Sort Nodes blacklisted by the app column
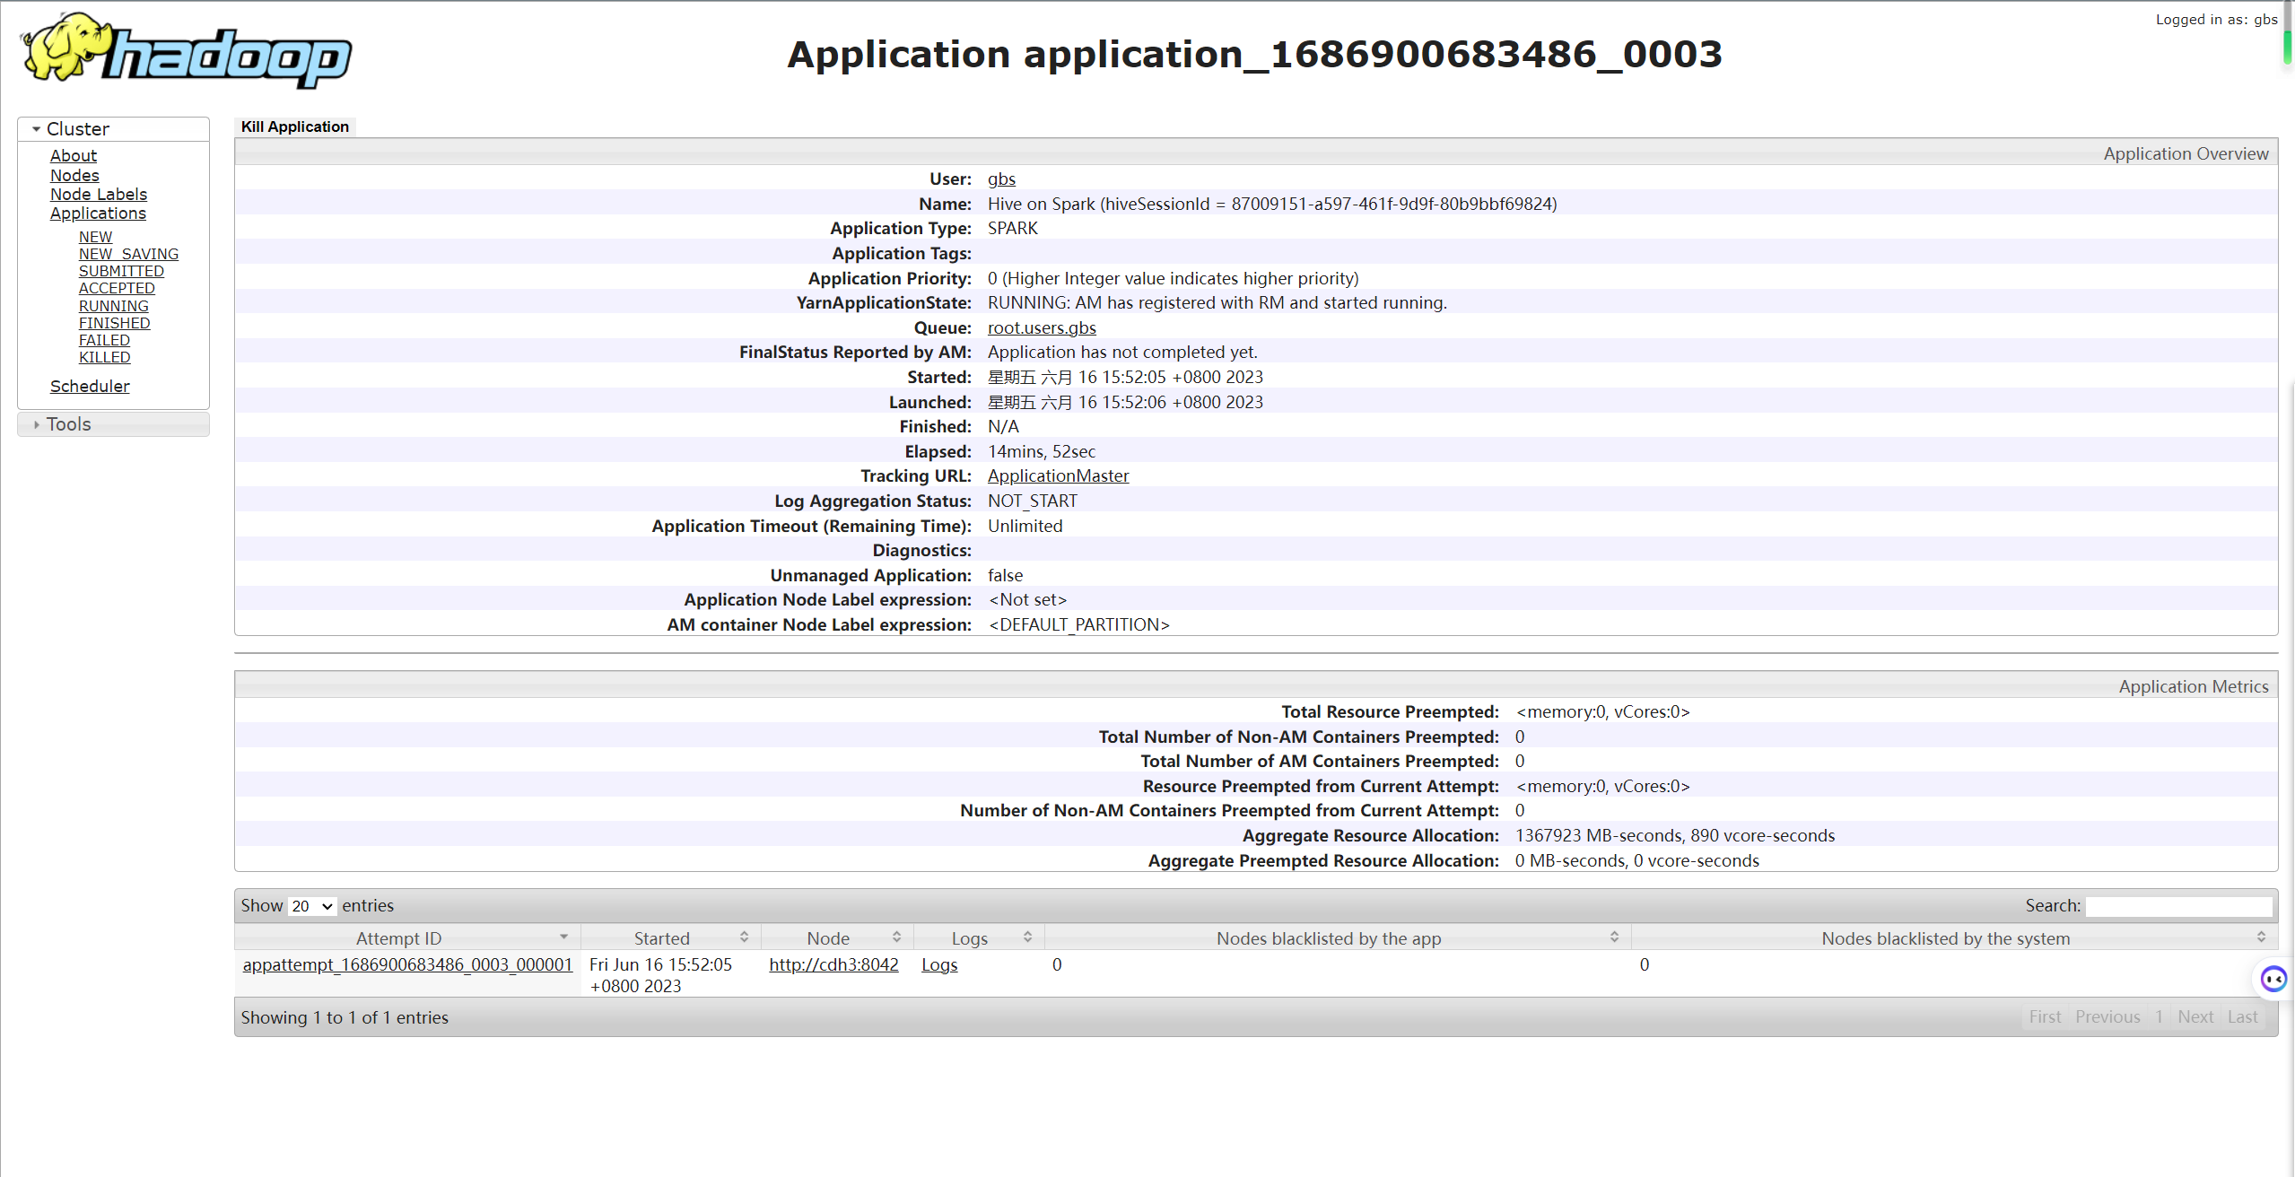This screenshot has width=2295, height=1177. point(1614,937)
